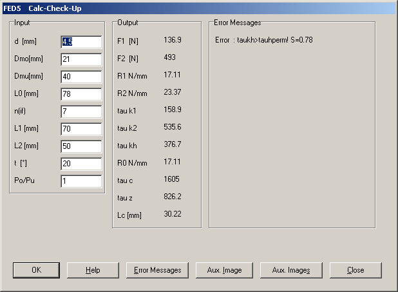398x292 pixels.
Task: Open Help for this dialog
Action: point(93,270)
